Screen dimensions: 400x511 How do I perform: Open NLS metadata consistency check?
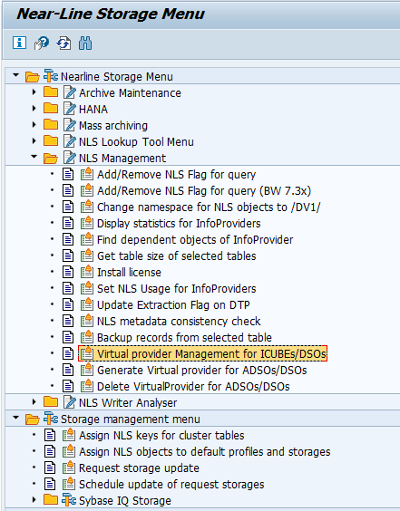(179, 321)
